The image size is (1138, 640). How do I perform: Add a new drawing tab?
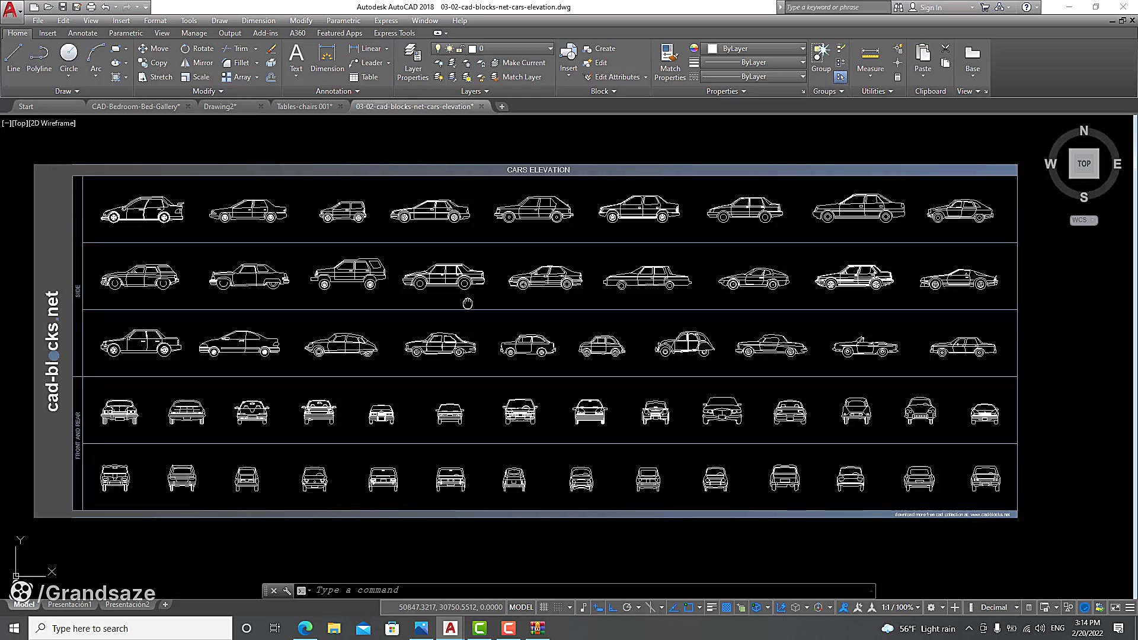(502, 107)
